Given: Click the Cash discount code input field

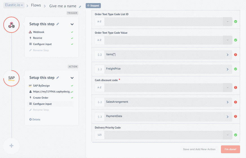Looking at the screenshot, I should coord(163,88).
